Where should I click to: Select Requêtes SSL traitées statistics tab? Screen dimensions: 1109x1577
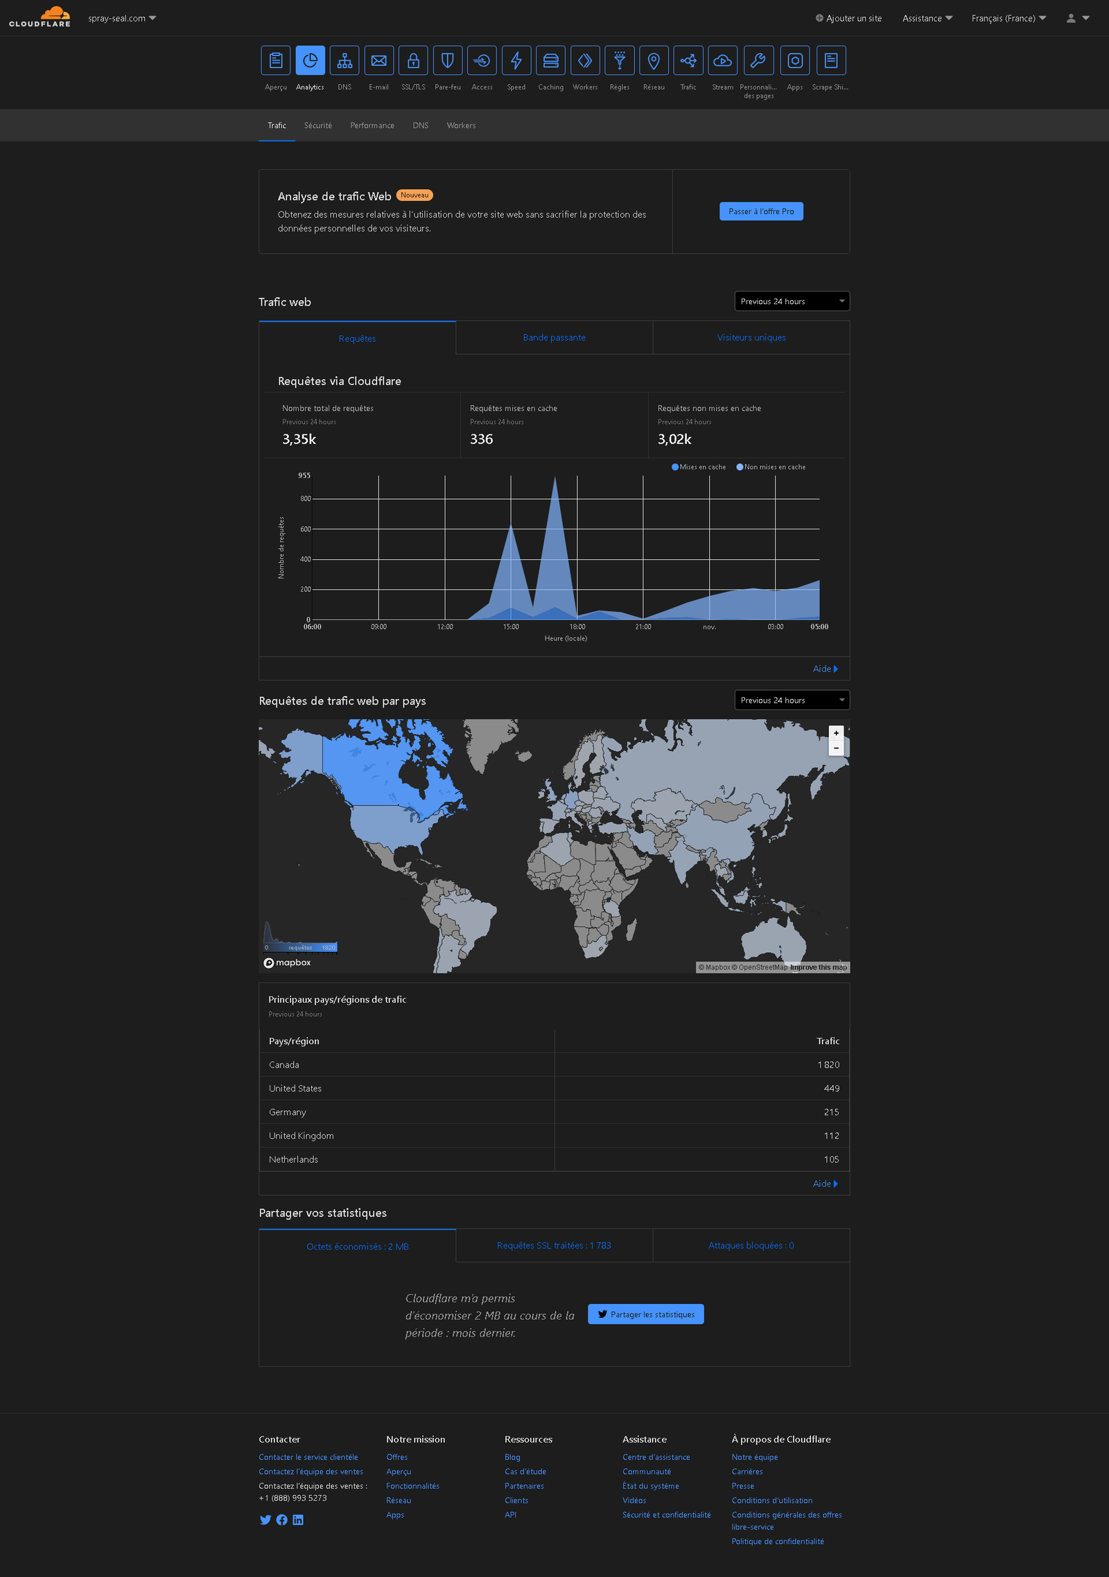click(x=554, y=1245)
